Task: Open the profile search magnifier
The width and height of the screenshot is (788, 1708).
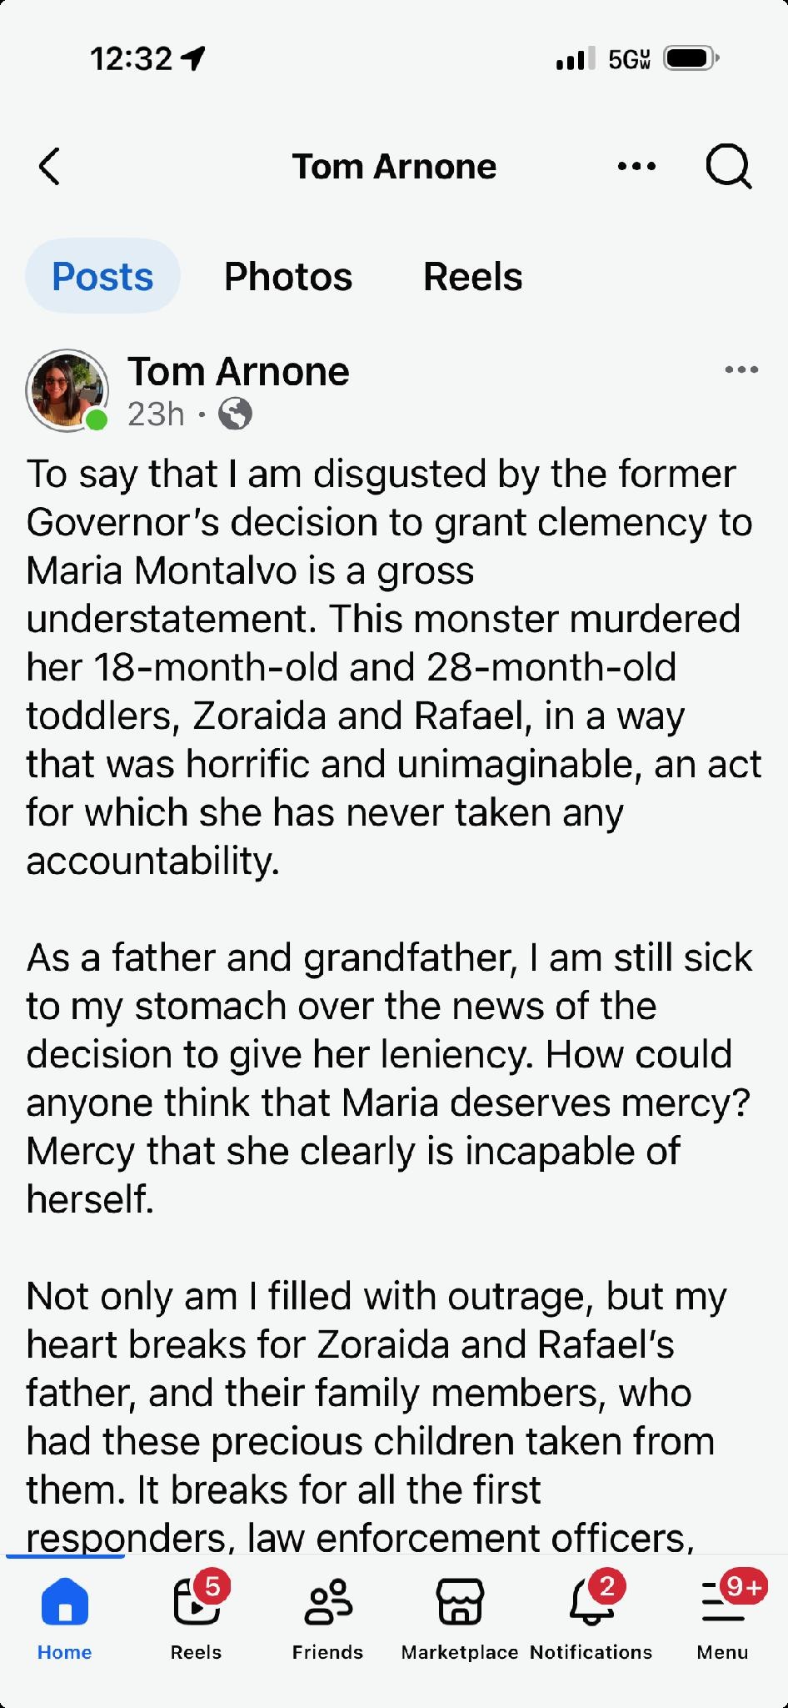Action: coord(728,167)
